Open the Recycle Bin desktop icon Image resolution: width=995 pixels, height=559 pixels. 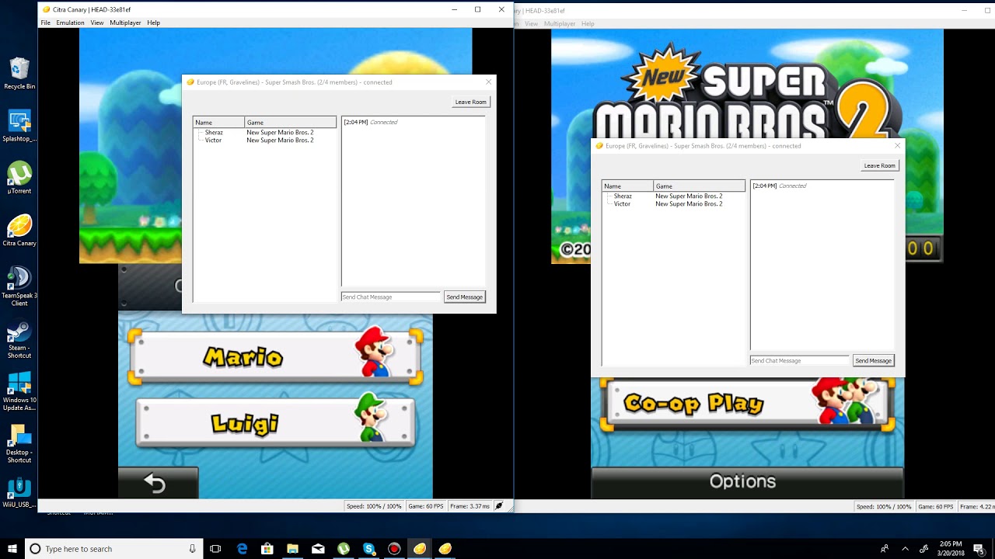[x=19, y=74]
